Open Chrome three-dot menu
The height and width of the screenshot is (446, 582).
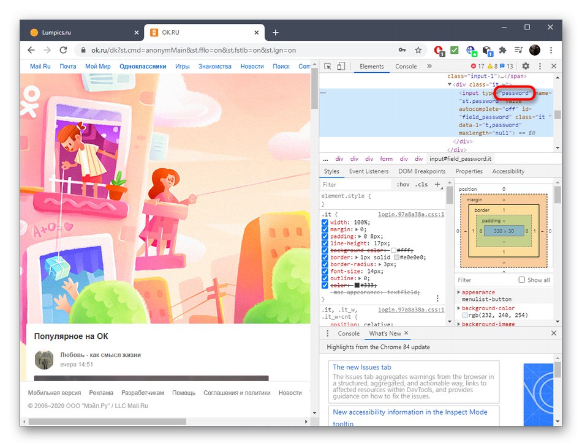[x=551, y=50]
